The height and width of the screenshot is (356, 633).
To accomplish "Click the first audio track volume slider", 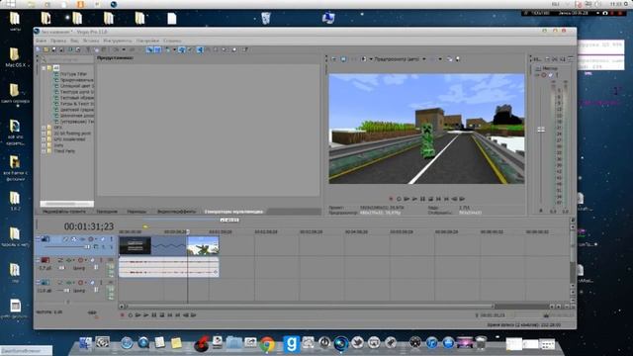I will click(61, 268).
